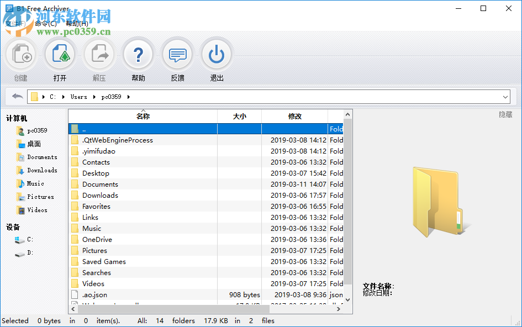The image size is (522, 327).
Task: Open the 帮助 (Help) icon
Action: pos(138,54)
